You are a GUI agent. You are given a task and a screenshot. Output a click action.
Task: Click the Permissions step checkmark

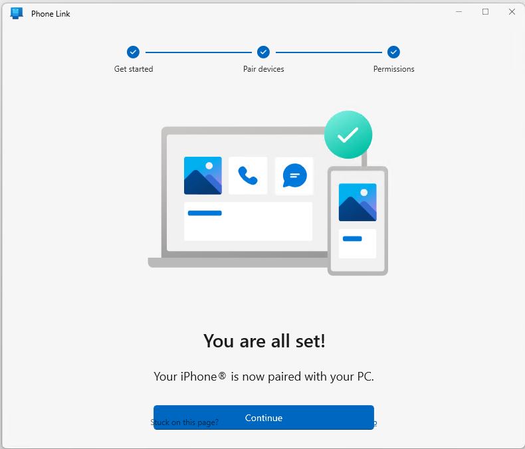(x=393, y=52)
